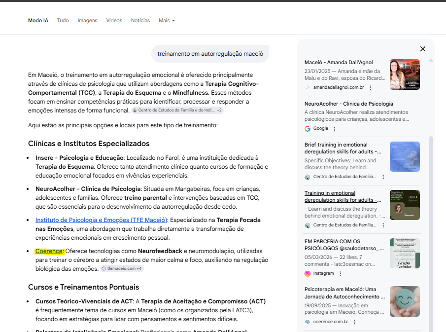The image size is (446, 332).
Task: Open options for coerence.com.br result
Action: [x=354, y=322]
